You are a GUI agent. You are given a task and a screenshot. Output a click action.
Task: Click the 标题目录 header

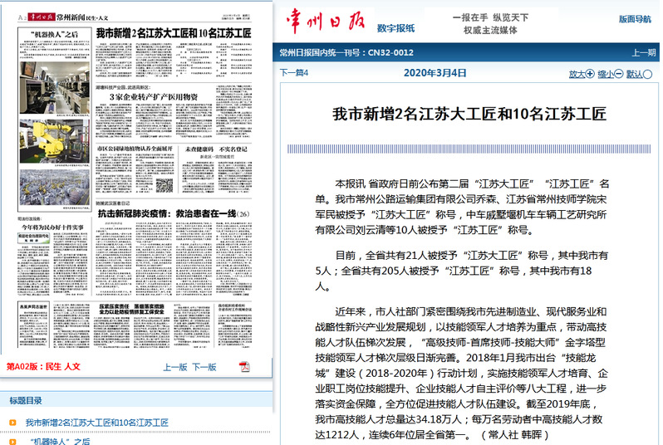[x=26, y=400]
